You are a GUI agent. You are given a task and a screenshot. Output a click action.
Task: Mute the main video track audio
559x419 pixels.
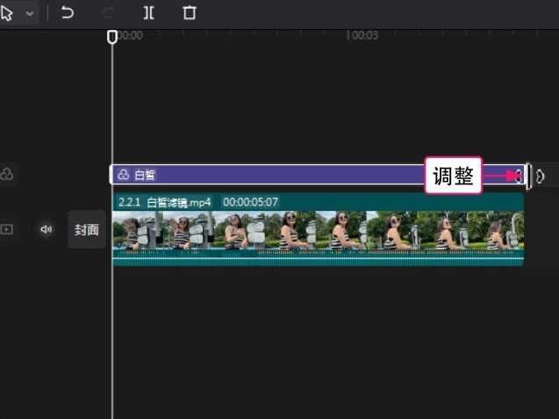point(46,229)
